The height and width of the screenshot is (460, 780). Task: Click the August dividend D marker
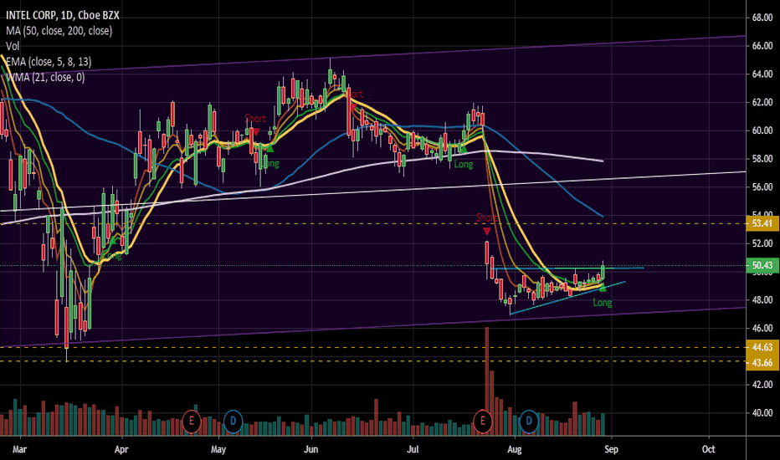pos(529,422)
